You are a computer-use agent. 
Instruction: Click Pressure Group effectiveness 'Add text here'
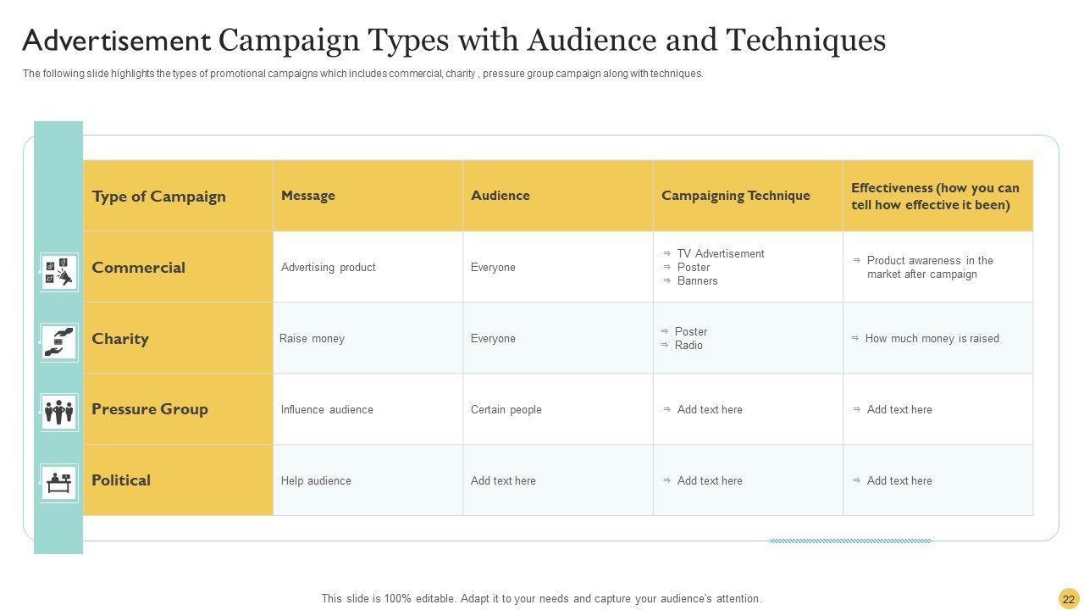tap(899, 410)
